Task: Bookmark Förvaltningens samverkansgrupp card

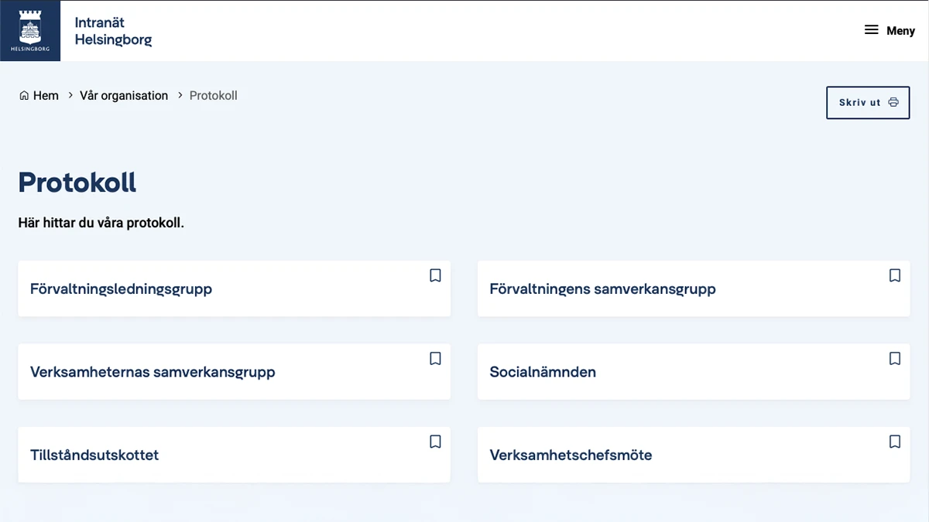Action: pyautogui.click(x=895, y=275)
